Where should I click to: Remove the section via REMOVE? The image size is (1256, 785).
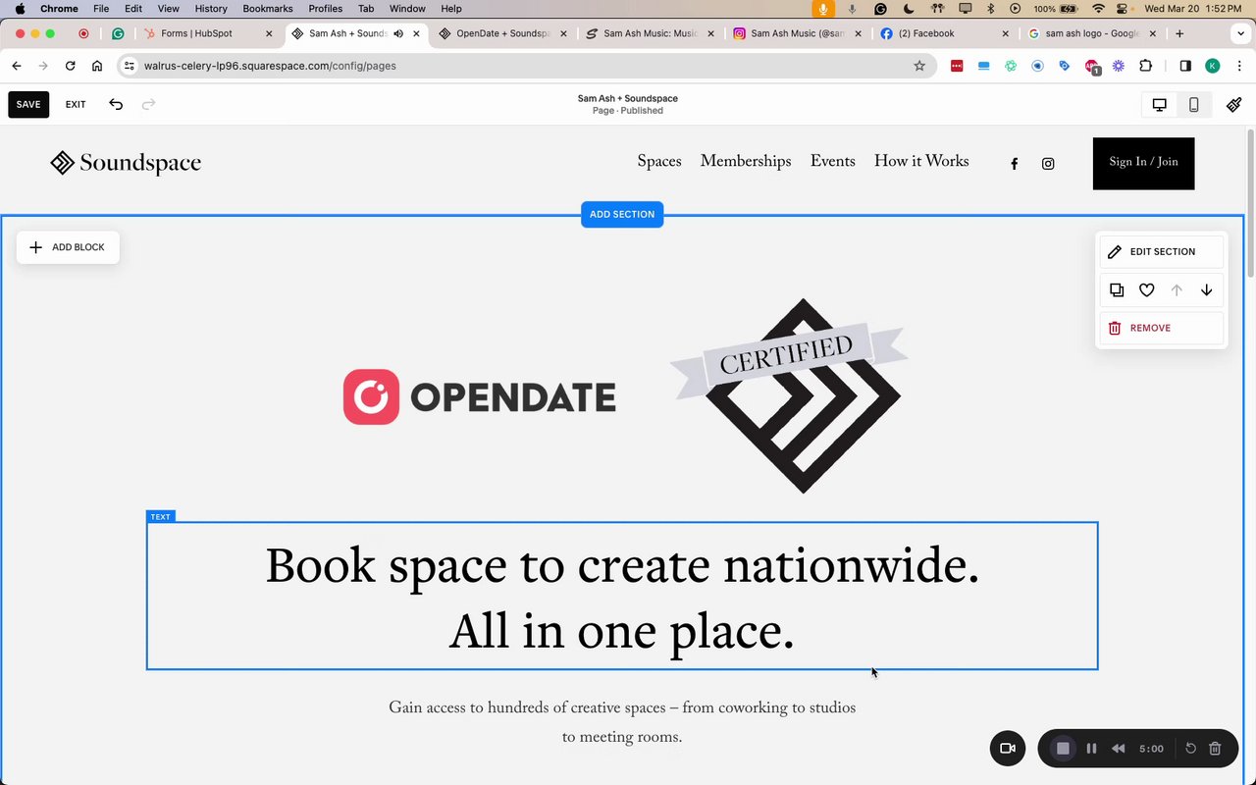click(x=1162, y=328)
